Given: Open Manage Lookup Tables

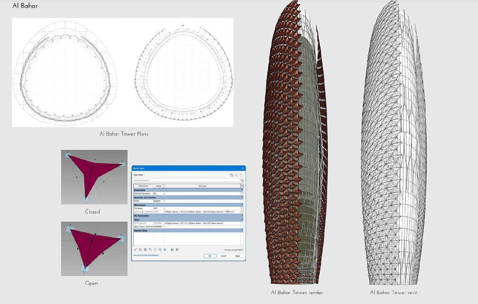Looking at the screenshot, I should (233, 250).
